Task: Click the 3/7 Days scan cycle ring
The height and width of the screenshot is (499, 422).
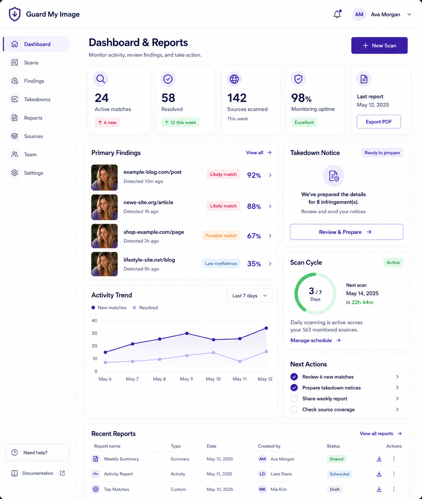Action: (x=315, y=293)
